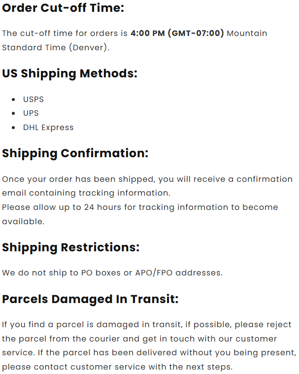Click the "Order Cut-off Time:" heading

tap(63, 8)
